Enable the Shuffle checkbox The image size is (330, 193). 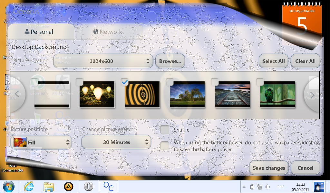[x=165, y=130]
